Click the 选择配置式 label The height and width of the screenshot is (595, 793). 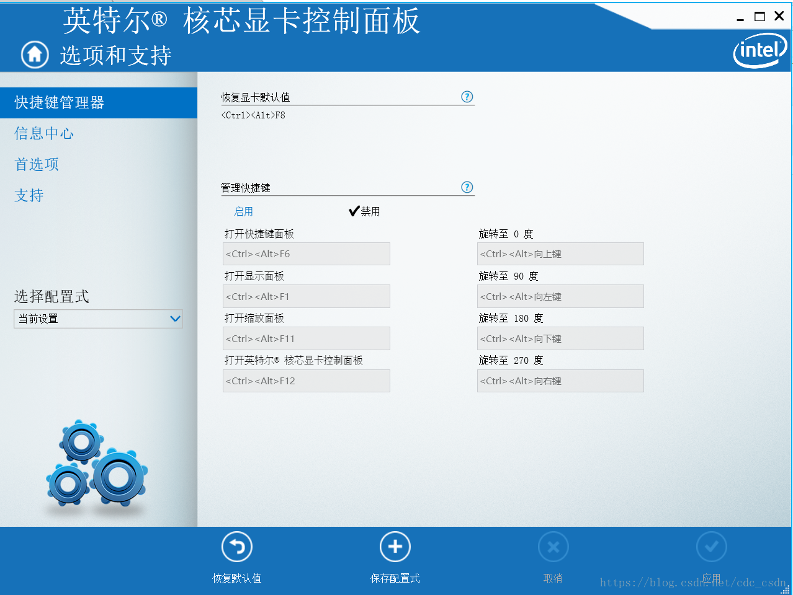(x=52, y=296)
